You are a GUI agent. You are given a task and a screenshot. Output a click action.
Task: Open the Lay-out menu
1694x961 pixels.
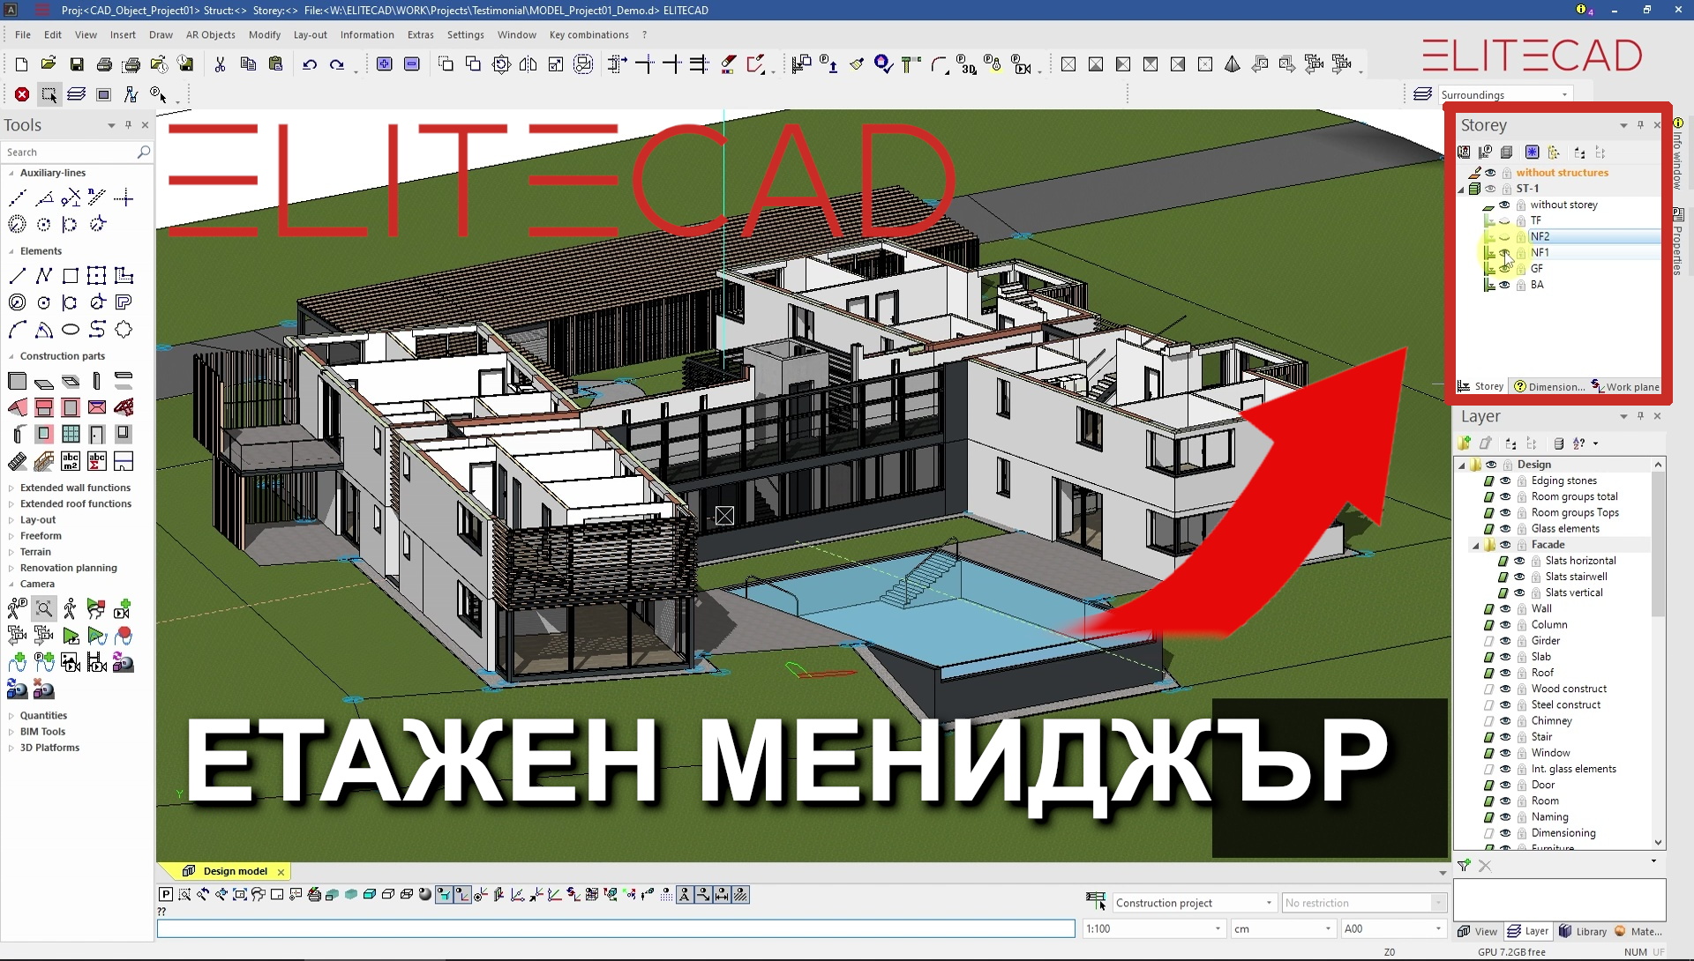point(310,34)
